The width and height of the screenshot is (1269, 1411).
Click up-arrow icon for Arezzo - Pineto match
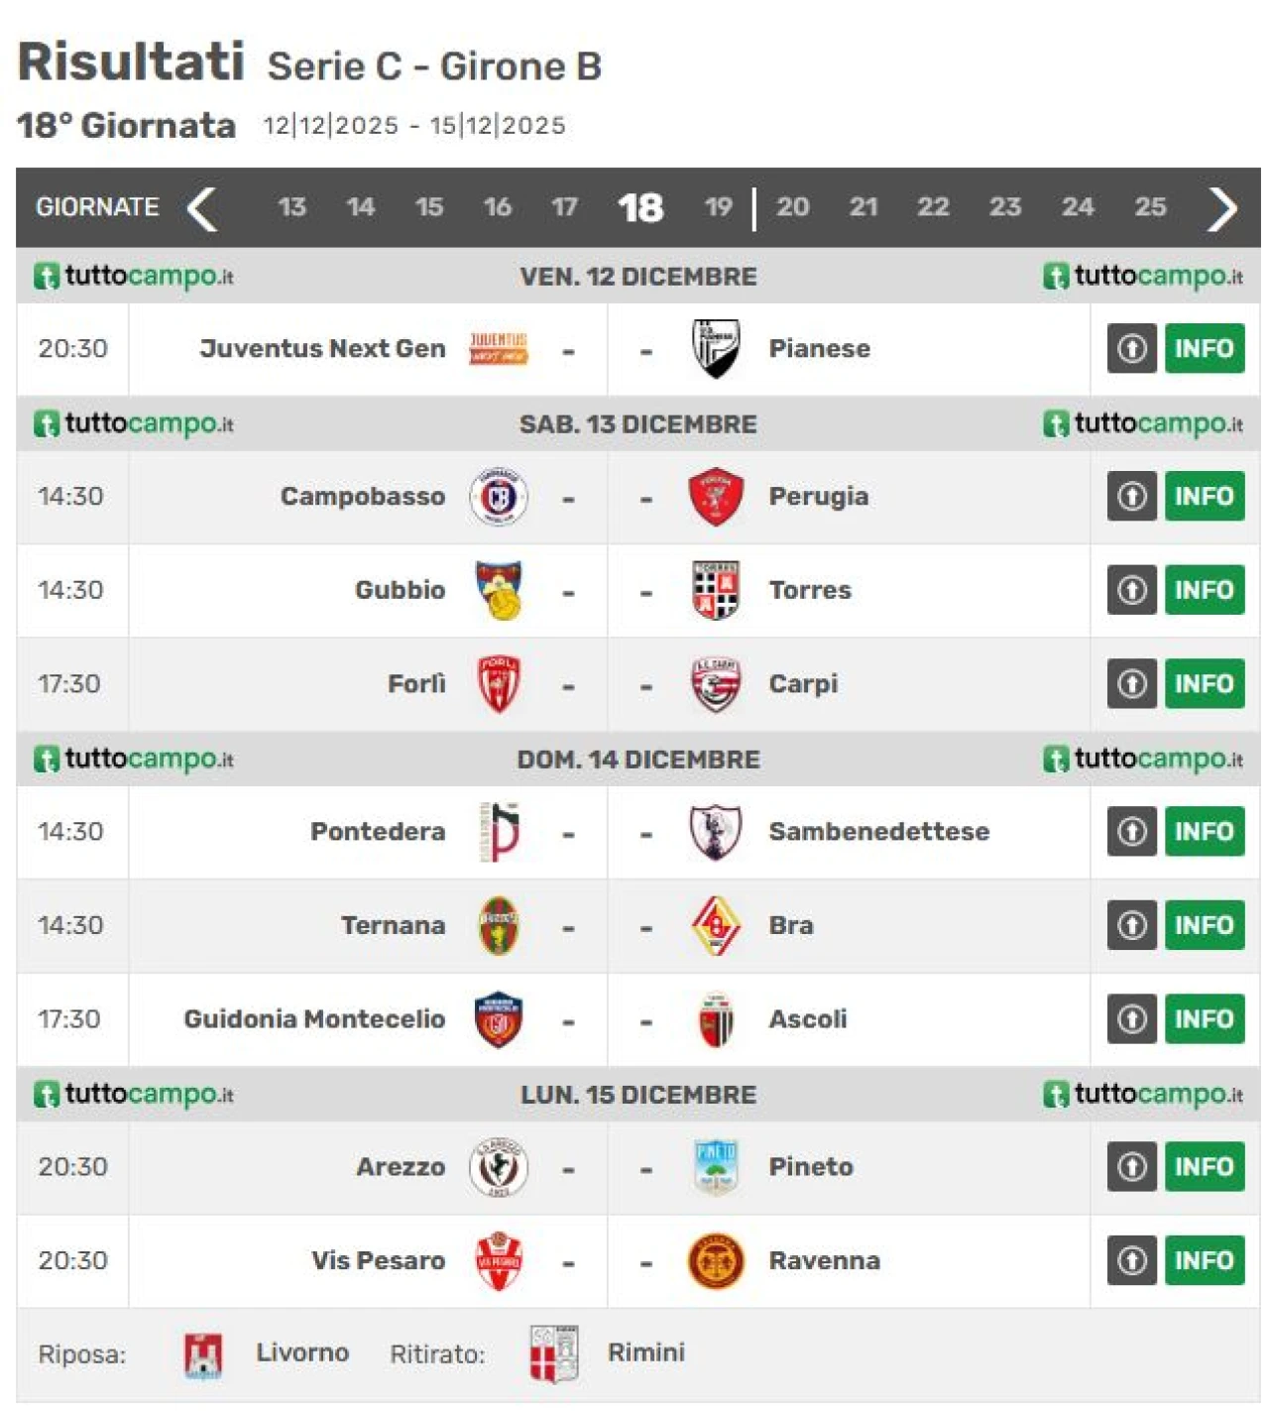tap(1131, 1167)
